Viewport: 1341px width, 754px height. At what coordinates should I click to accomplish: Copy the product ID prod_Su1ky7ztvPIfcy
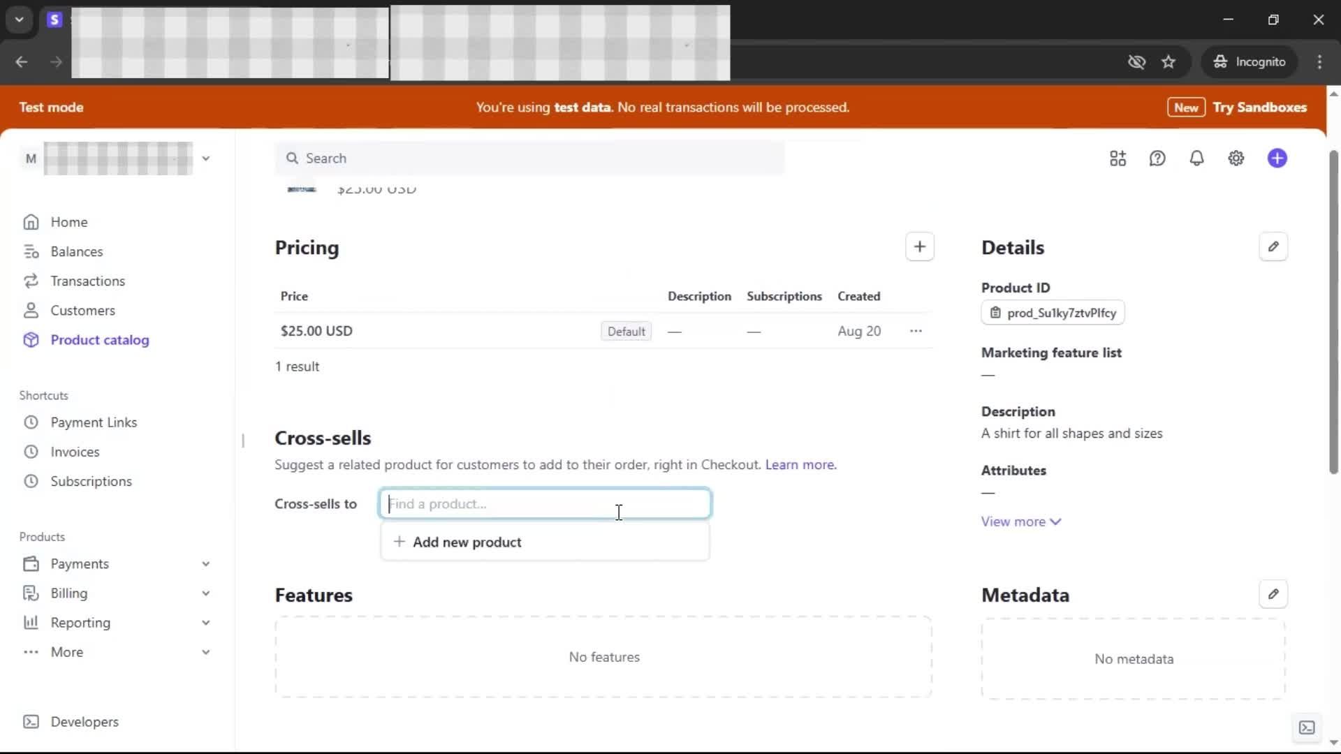pos(1053,313)
